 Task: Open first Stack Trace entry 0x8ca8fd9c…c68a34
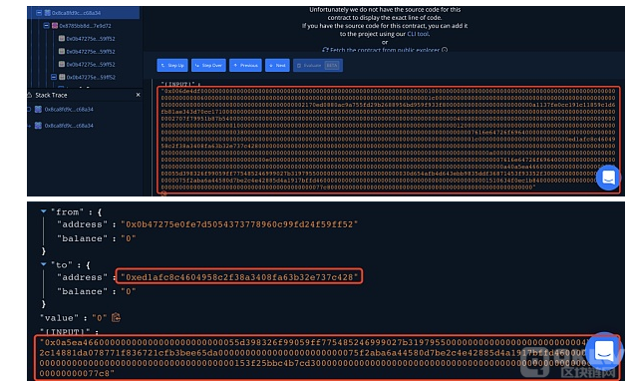pos(64,109)
